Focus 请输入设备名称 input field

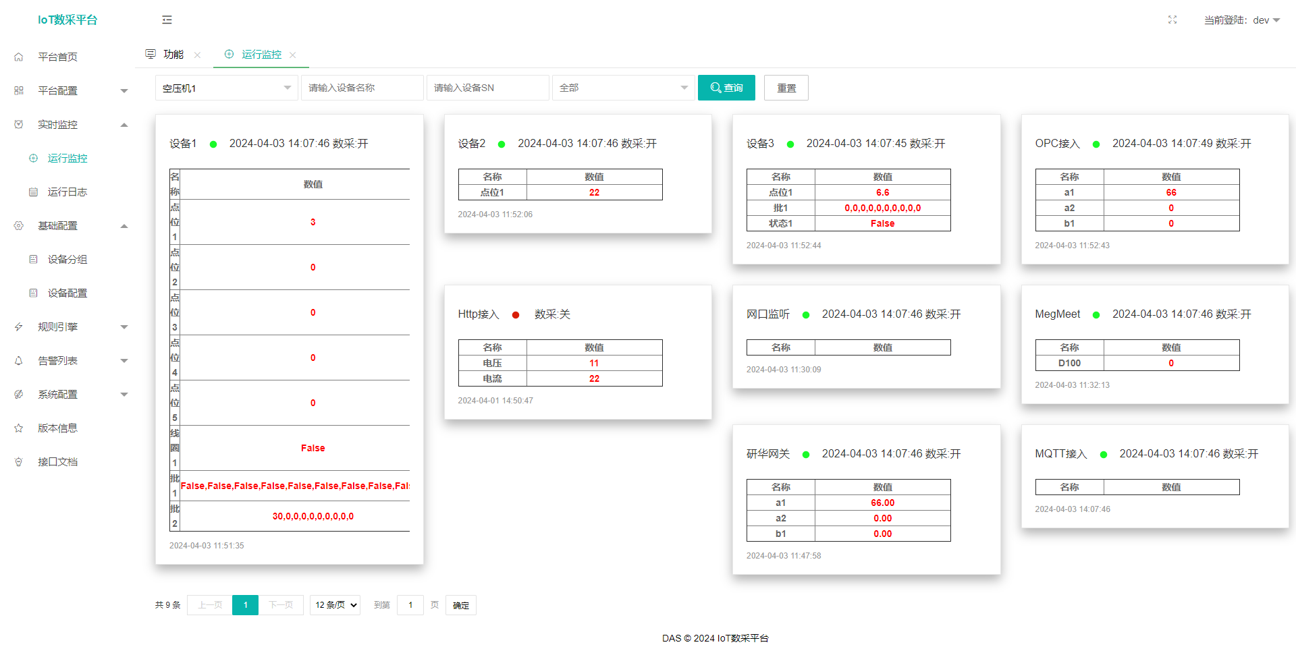(x=362, y=88)
